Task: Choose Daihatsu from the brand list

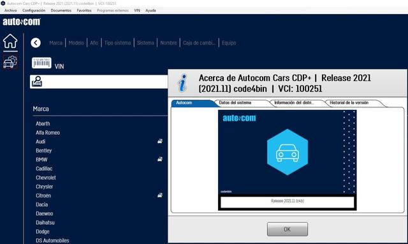Action: coord(45,222)
